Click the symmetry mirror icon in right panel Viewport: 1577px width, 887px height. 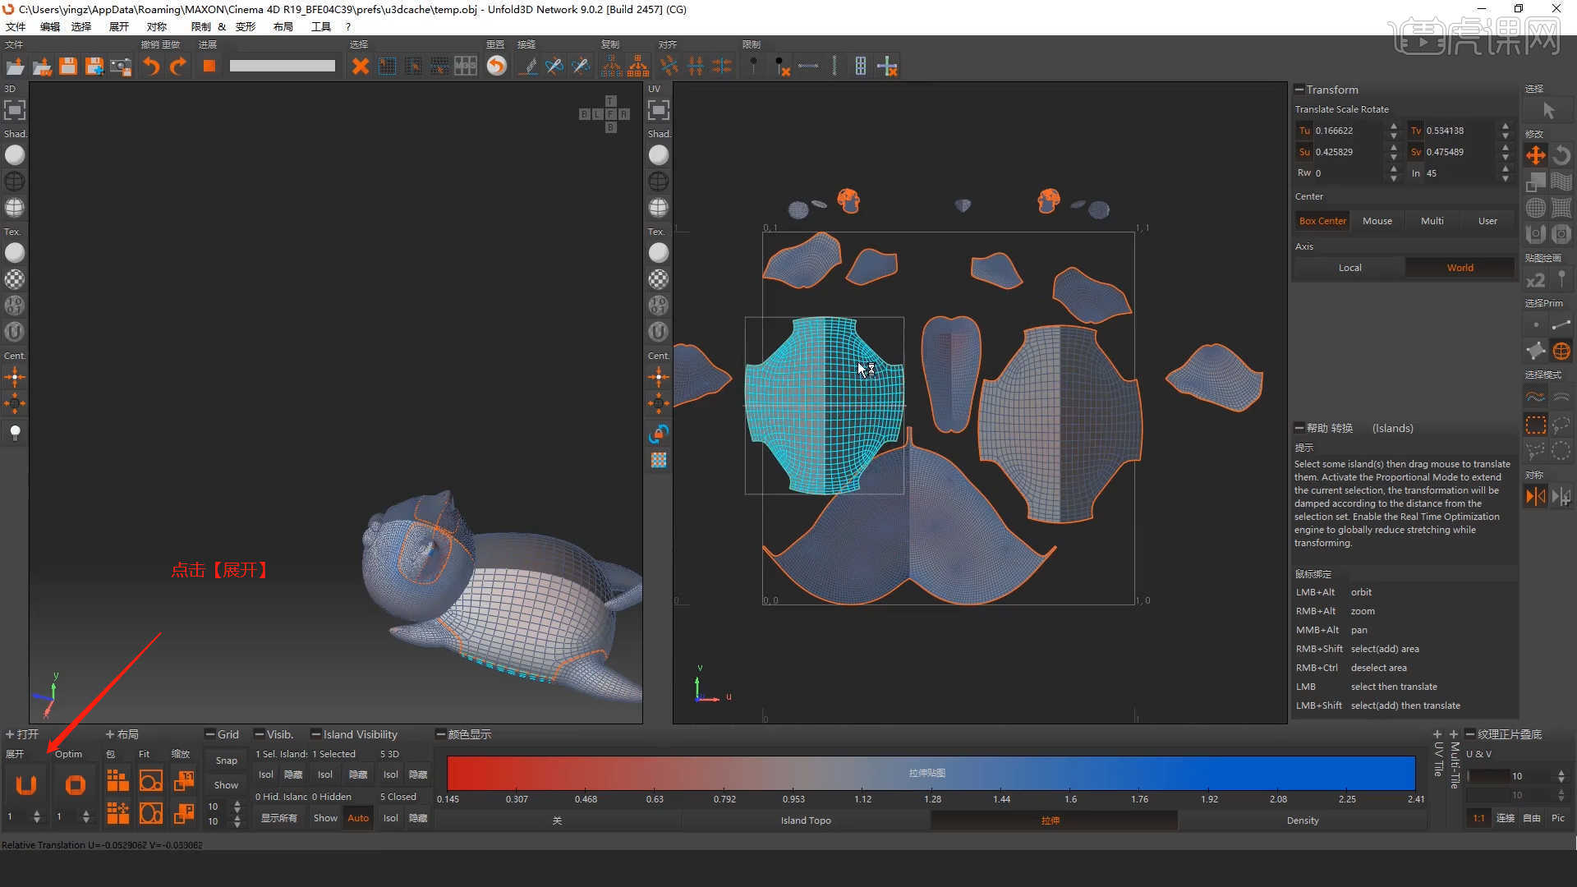coord(1535,496)
